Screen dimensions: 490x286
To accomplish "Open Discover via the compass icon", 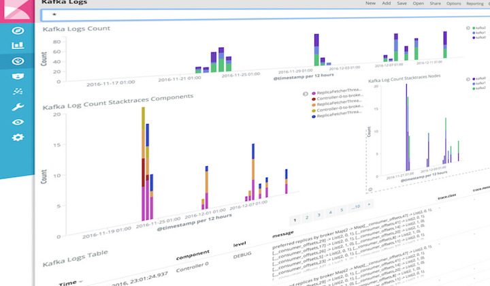I will [x=18, y=31].
